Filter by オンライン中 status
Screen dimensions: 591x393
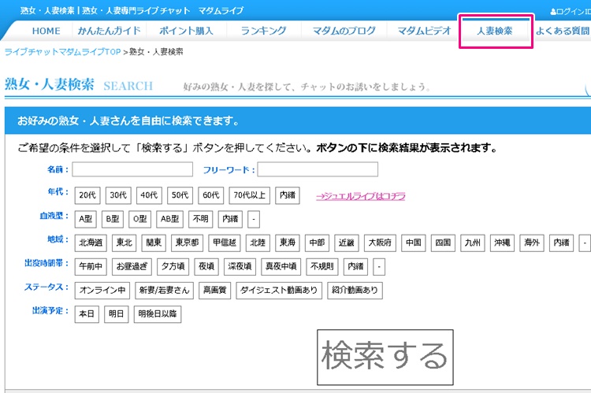(x=102, y=290)
